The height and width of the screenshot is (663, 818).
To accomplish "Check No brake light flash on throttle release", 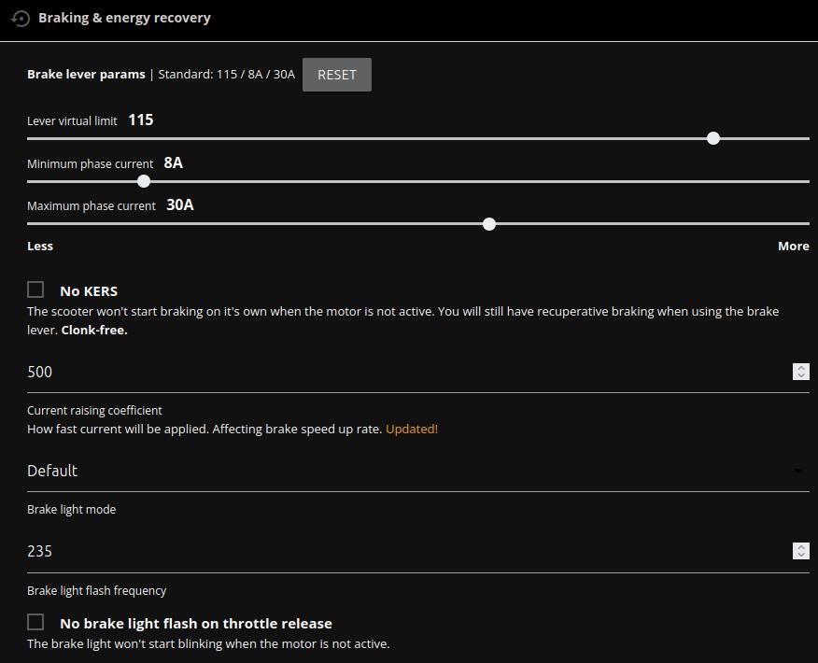I will coord(35,622).
